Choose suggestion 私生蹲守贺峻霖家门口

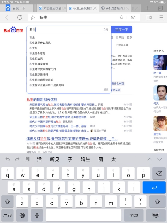[43, 69]
